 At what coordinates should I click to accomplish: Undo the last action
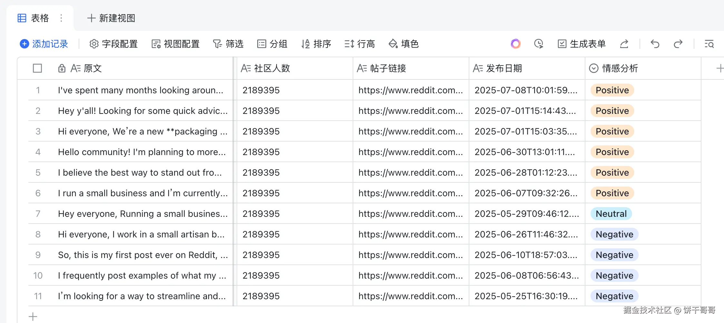pyautogui.click(x=655, y=44)
